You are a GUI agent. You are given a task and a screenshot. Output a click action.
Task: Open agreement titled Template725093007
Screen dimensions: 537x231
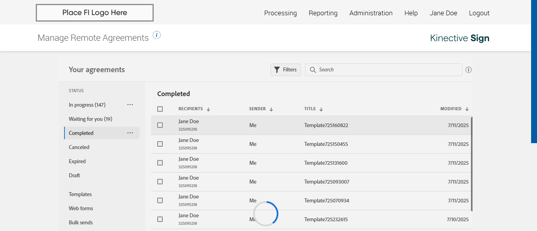[x=327, y=182]
